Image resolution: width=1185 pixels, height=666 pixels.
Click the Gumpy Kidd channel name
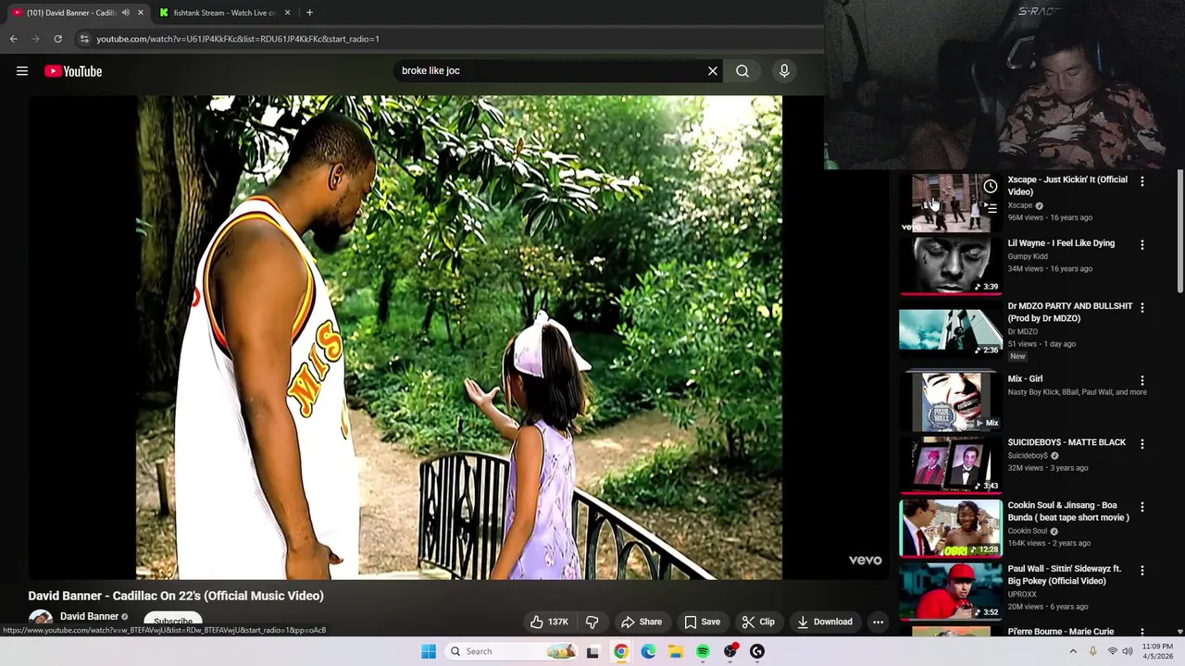(1028, 256)
